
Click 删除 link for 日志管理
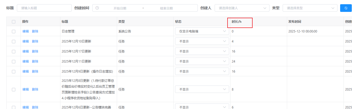35,31
